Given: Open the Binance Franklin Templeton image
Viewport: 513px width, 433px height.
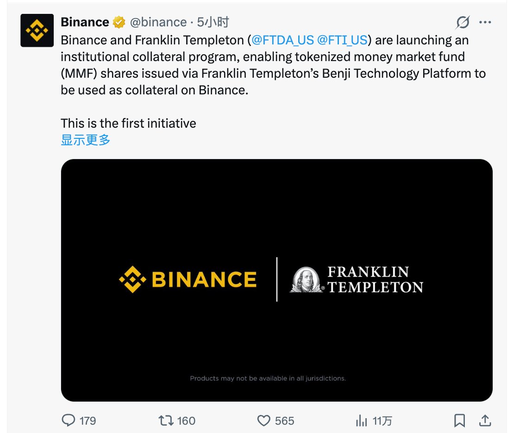Looking at the screenshot, I should click(276, 280).
